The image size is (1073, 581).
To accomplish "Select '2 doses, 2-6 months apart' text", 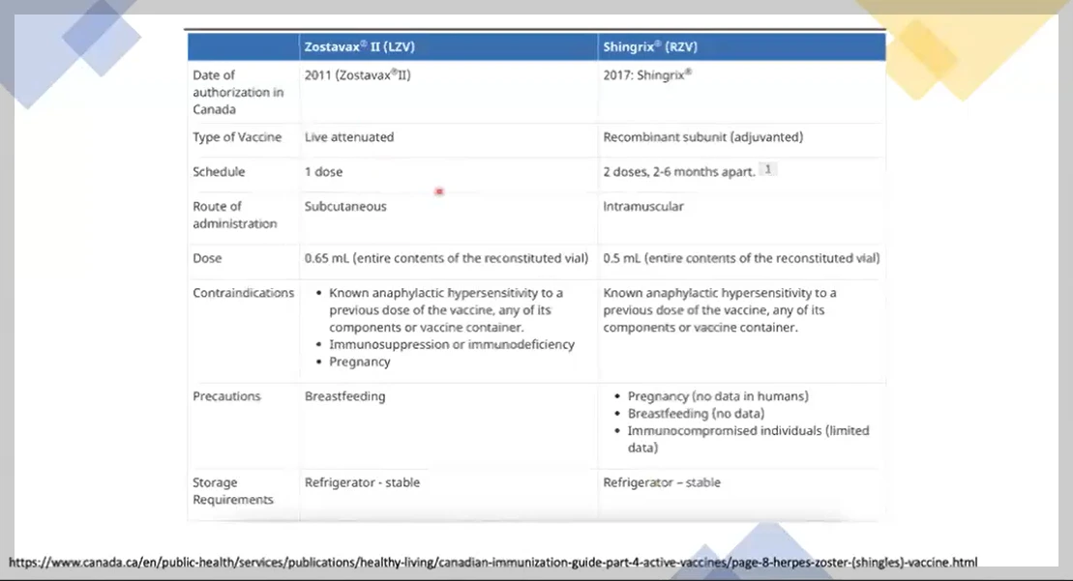I will pos(679,172).
